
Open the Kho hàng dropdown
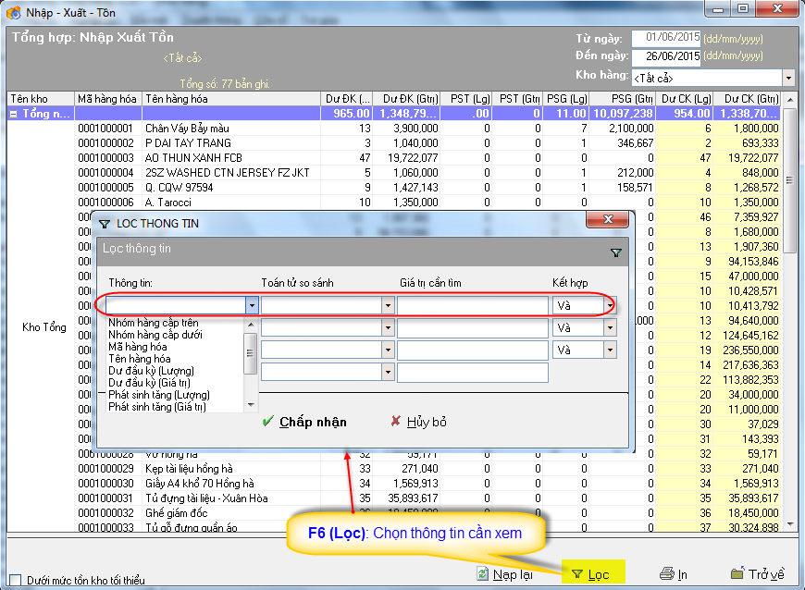pyautogui.click(x=788, y=78)
